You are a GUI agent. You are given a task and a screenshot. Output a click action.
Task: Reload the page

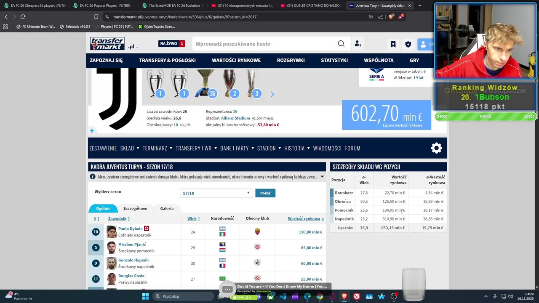[x=23, y=17]
